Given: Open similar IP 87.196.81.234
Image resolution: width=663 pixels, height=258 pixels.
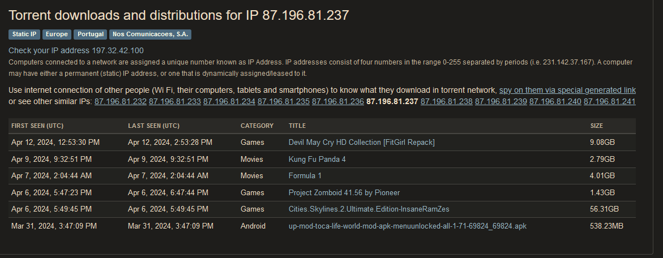Looking at the screenshot, I should pos(229,101).
